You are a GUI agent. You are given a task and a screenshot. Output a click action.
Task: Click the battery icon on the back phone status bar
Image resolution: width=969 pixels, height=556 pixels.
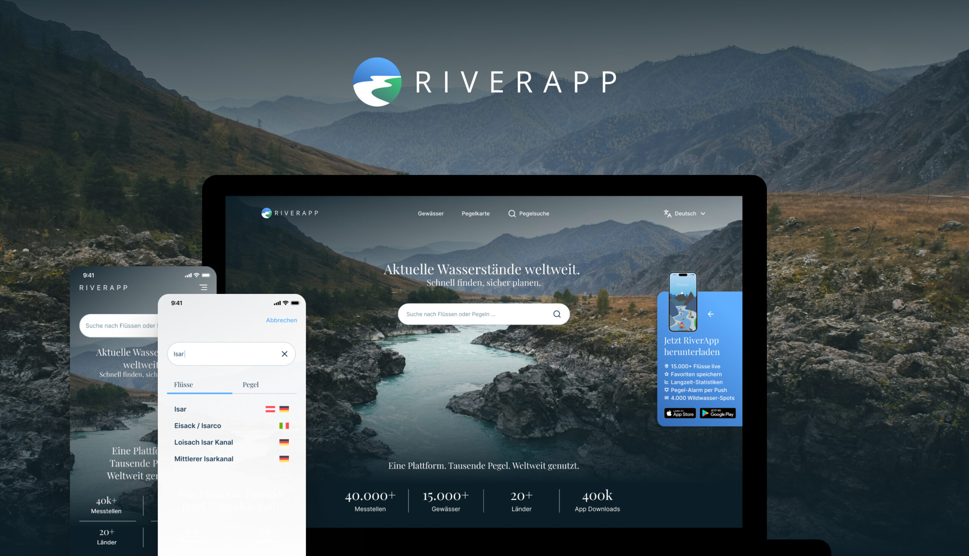[x=206, y=275]
